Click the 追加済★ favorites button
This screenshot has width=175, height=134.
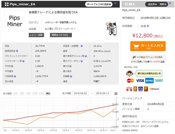[152, 4]
